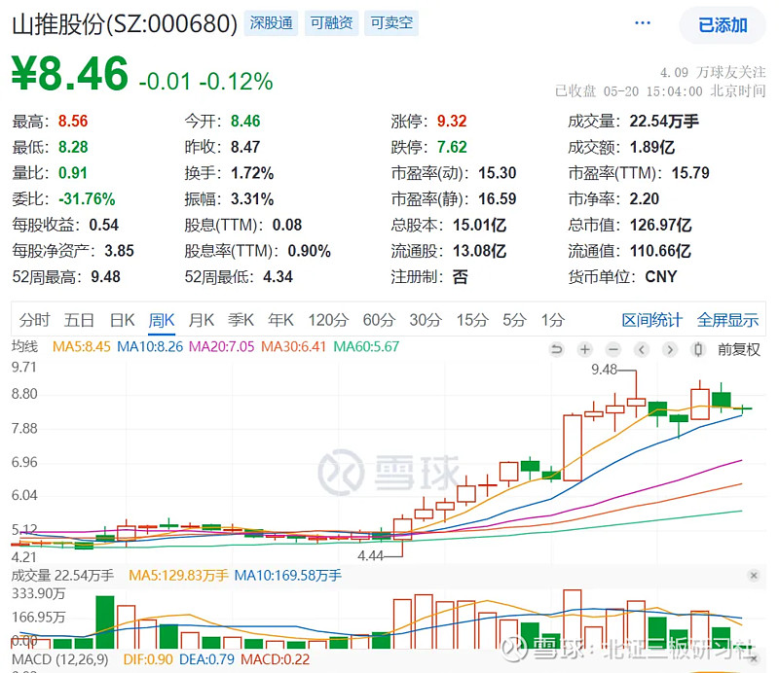Zoom out the chart with minus icon

pyautogui.click(x=613, y=349)
